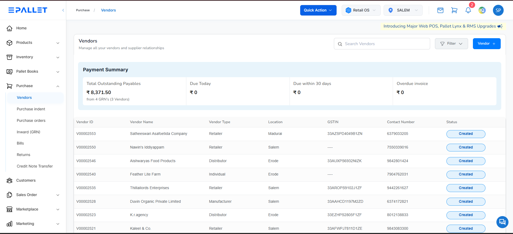
Task: Open the chat support bubble icon
Action: coord(502,222)
